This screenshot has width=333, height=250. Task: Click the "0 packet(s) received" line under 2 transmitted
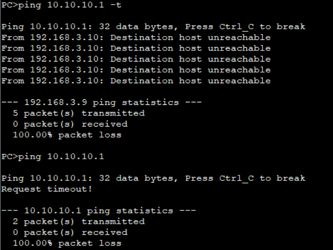point(70,233)
